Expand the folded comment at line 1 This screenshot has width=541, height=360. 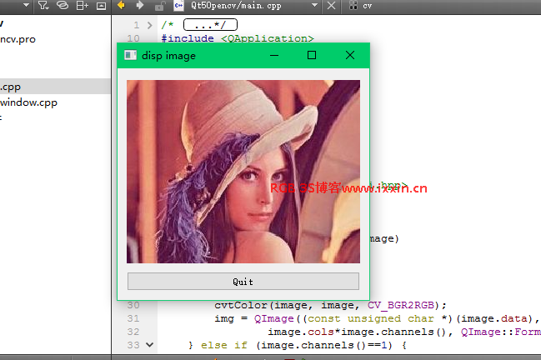coord(149,25)
